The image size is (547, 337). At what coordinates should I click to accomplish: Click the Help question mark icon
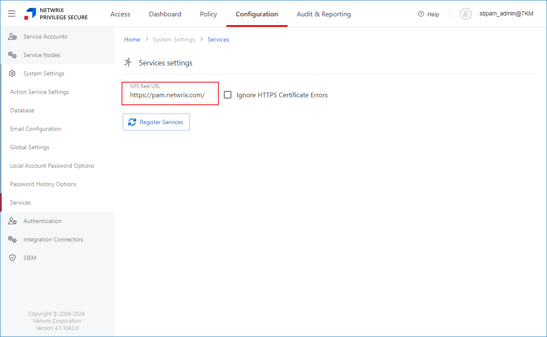pos(420,14)
